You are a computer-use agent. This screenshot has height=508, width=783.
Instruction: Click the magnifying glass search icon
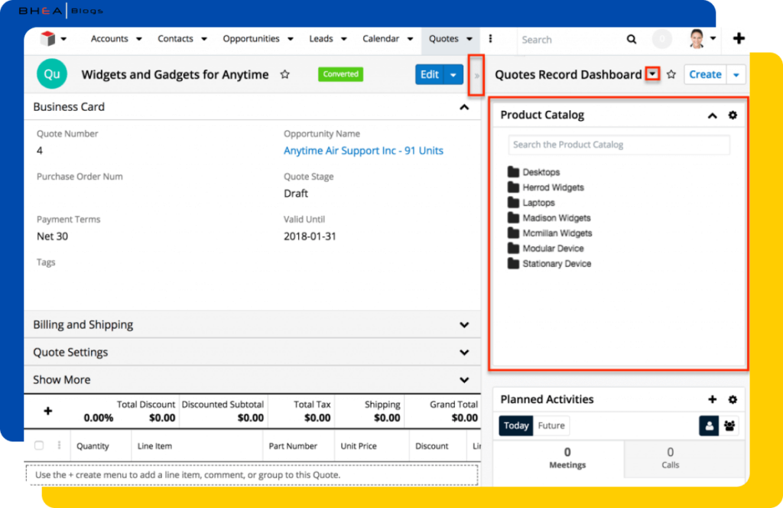coord(631,39)
